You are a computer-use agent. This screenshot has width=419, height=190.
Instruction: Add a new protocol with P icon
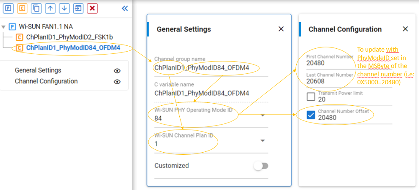(x=8, y=8)
